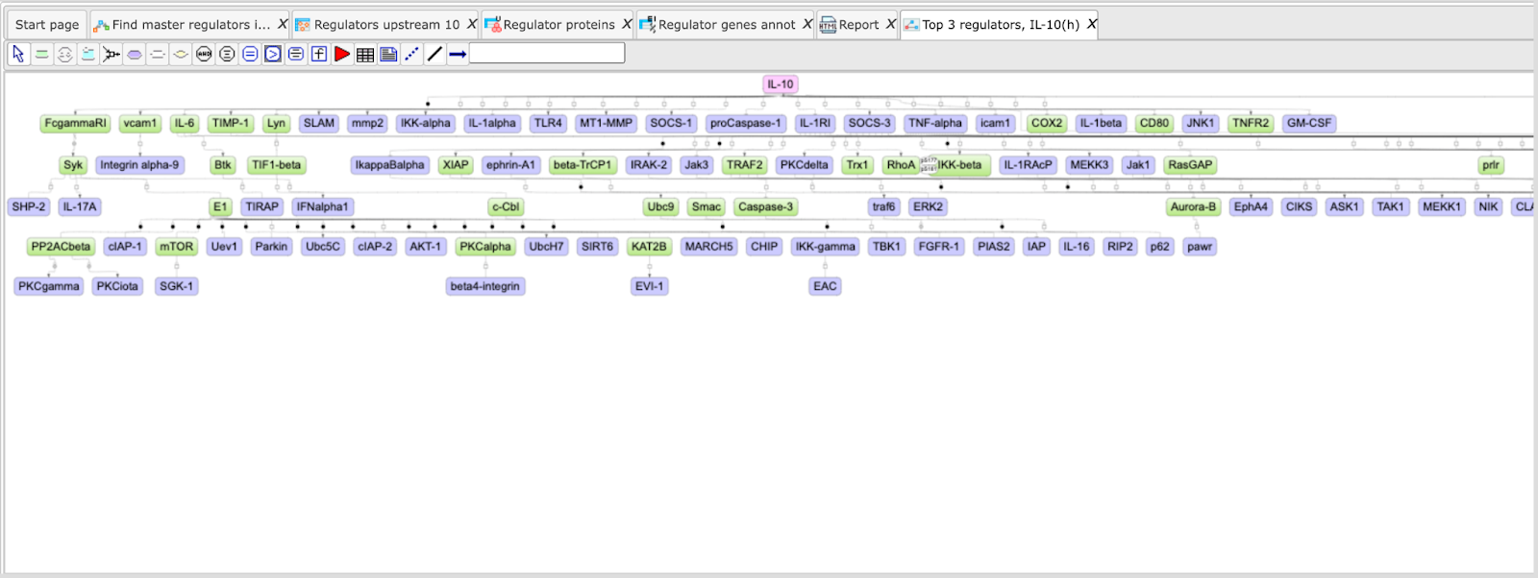Viewport: 1538px width, 578px height.
Task: Select the light-blue compartment tool
Action: [x=87, y=55]
